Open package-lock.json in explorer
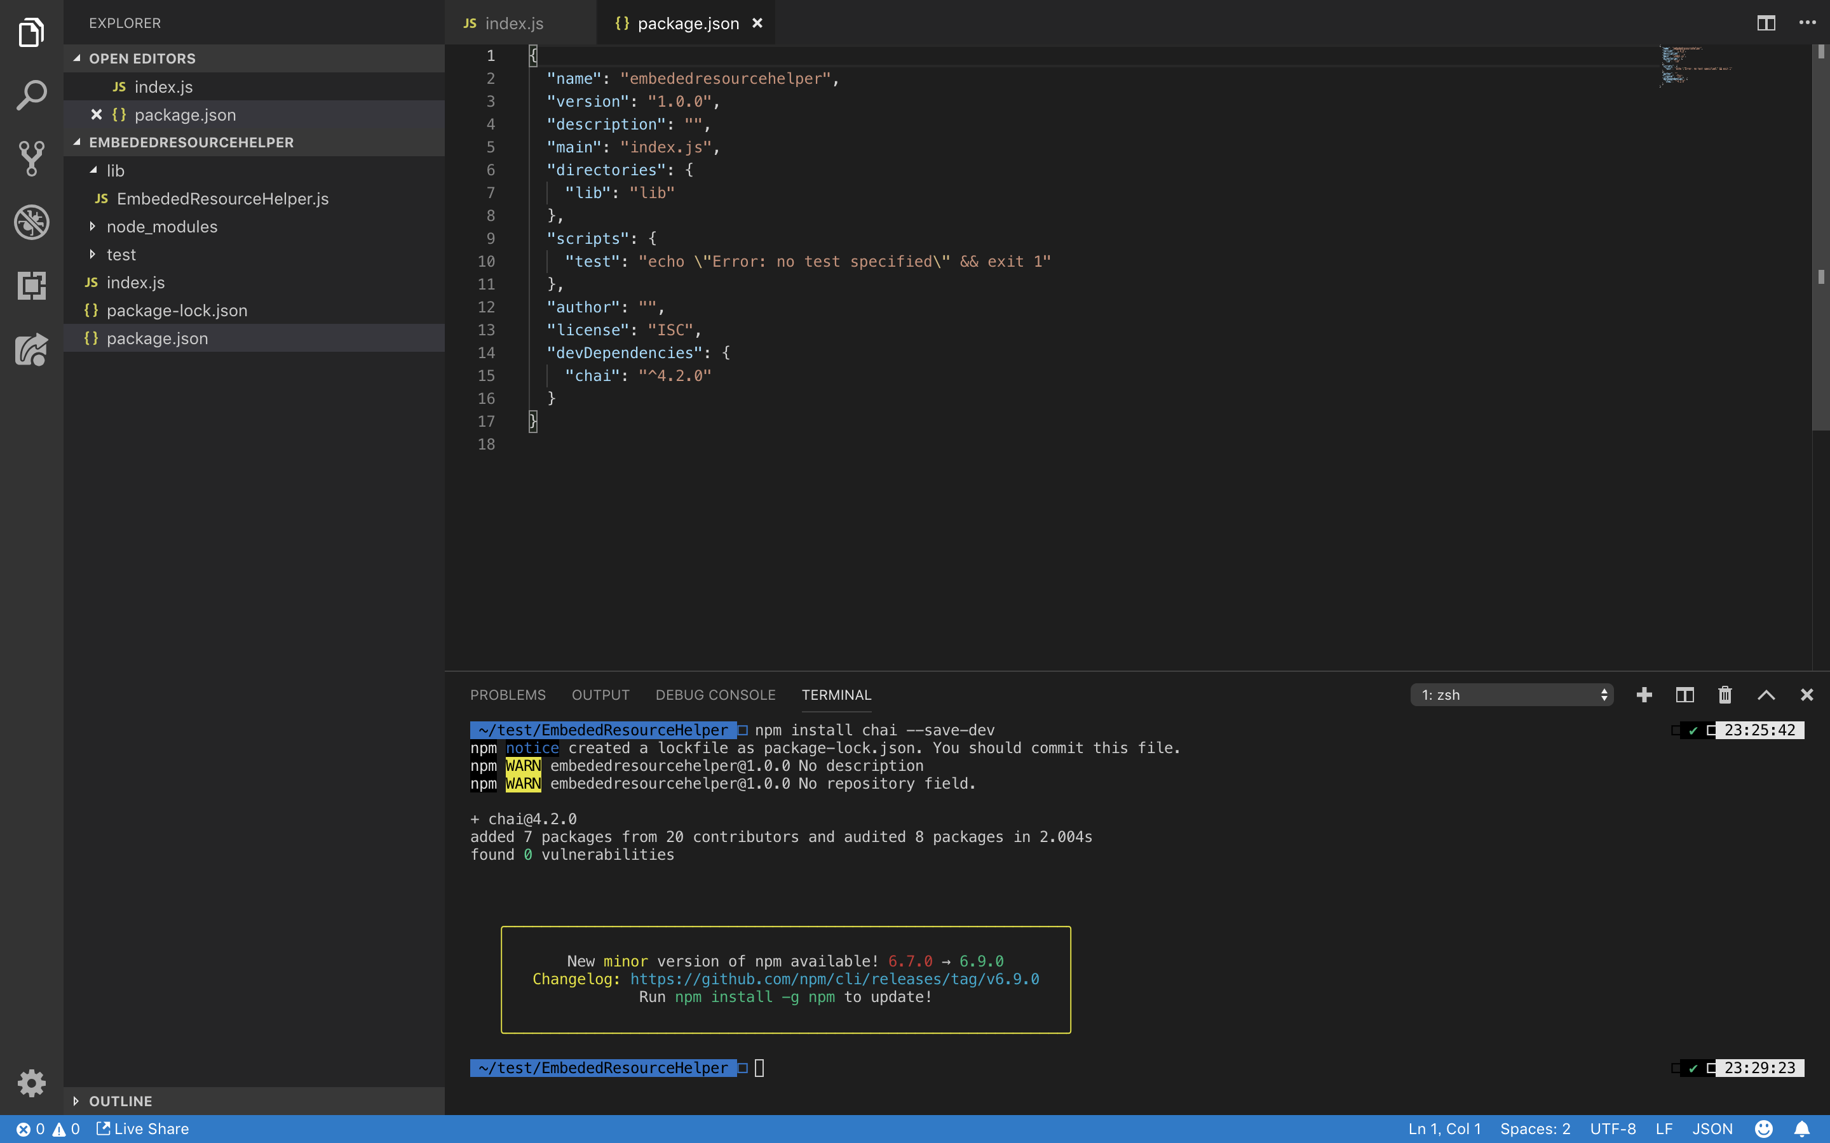Image resolution: width=1830 pixels, height=1143 pixels. click(x=254, y=311)
